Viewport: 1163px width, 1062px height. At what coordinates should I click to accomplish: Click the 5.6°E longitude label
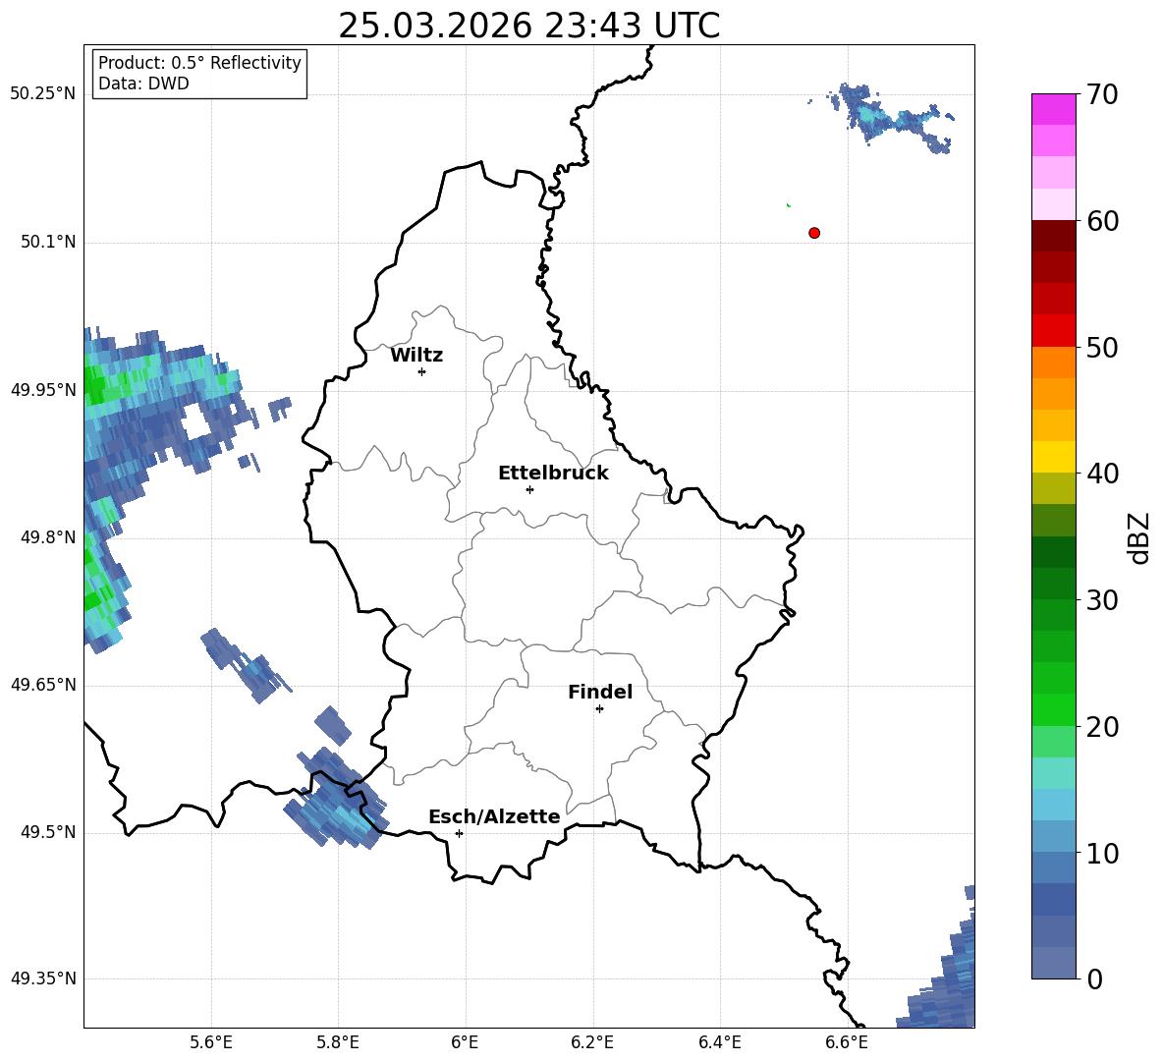[211, 1043]
